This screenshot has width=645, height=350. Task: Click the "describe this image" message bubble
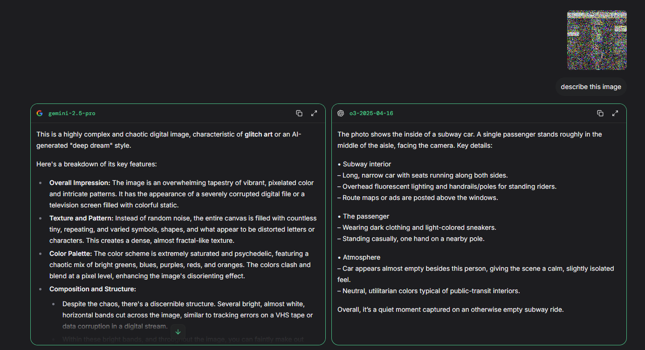pos(590,87)
